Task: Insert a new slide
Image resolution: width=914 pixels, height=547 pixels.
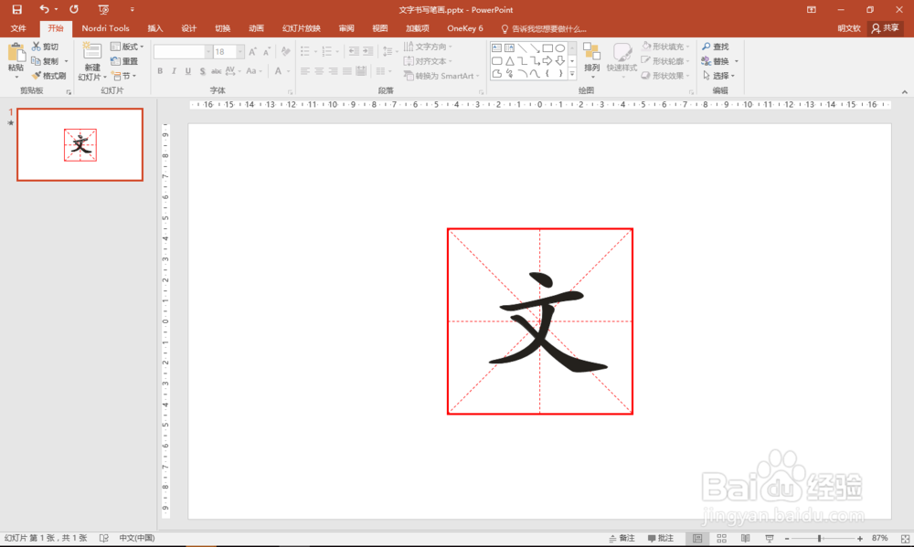Action: [x=92, y=61]
